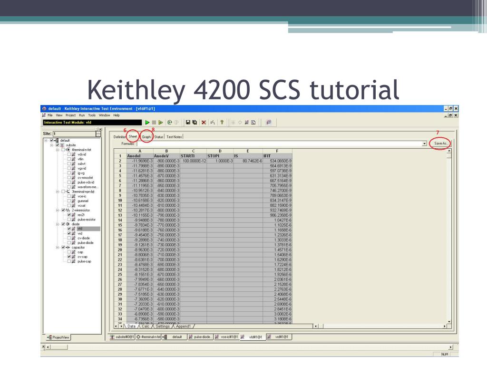Click the test icon beside vds-id
The image size is (487, 365).
[x=74, y=154]
